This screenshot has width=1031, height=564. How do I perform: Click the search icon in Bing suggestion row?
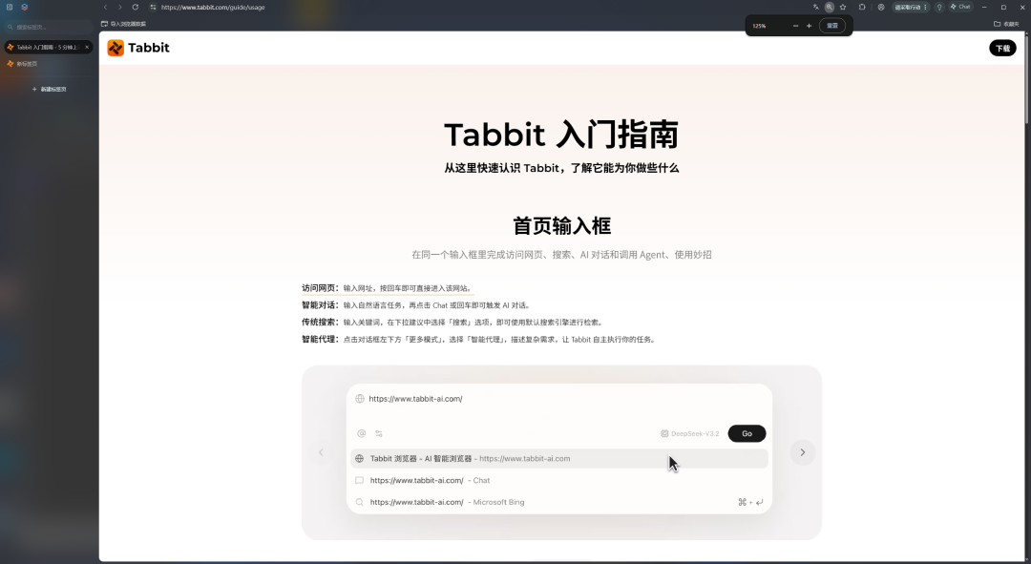(x=359, y=502)
